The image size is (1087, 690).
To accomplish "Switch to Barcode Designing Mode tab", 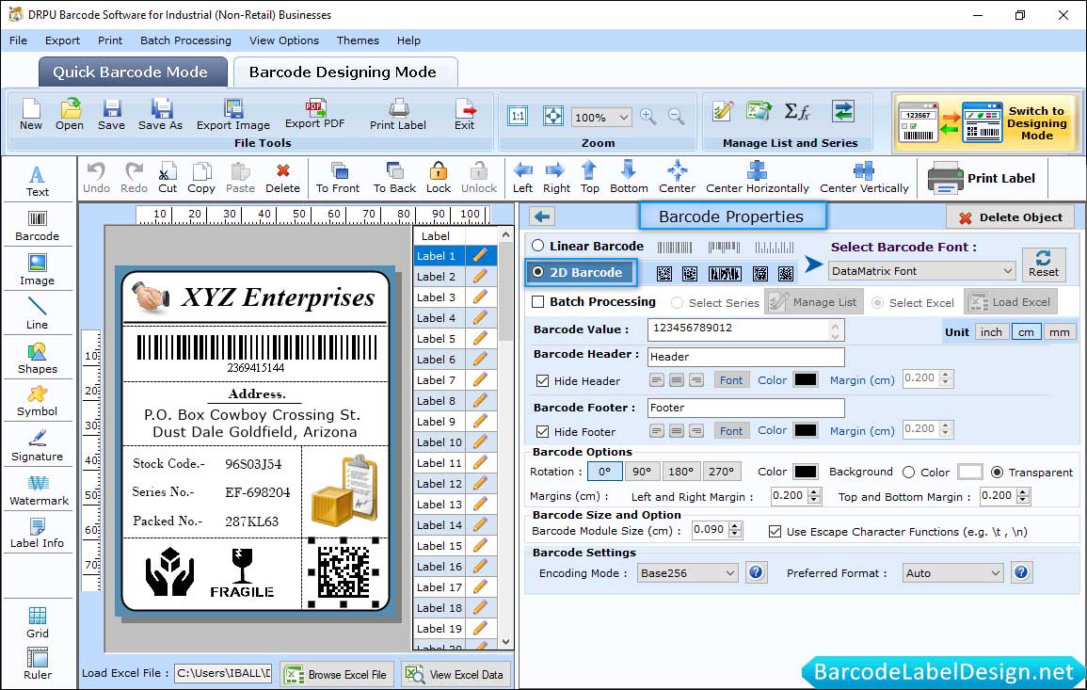I will click(345, 72).
